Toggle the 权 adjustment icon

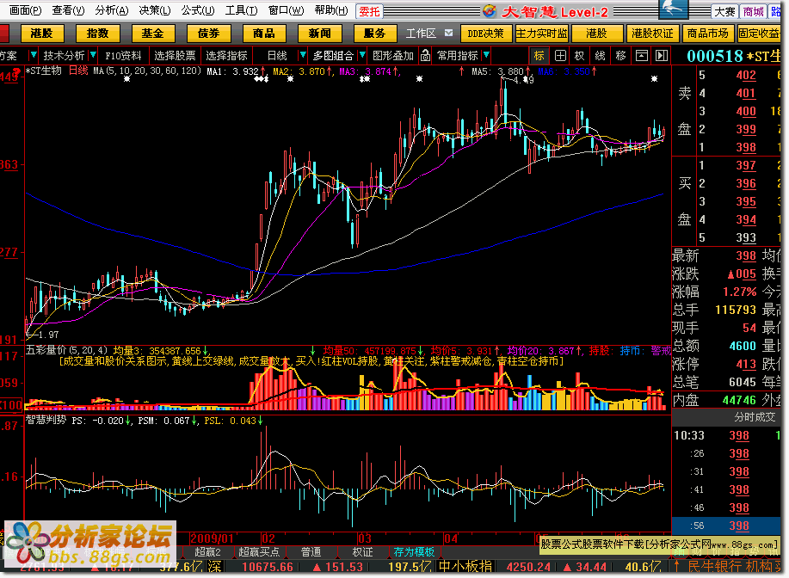[580, 55]
